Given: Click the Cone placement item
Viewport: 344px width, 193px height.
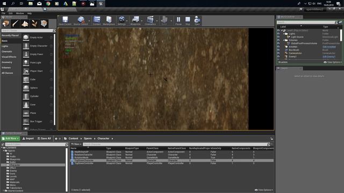Looking at the screenshot, I should point(38,105).
